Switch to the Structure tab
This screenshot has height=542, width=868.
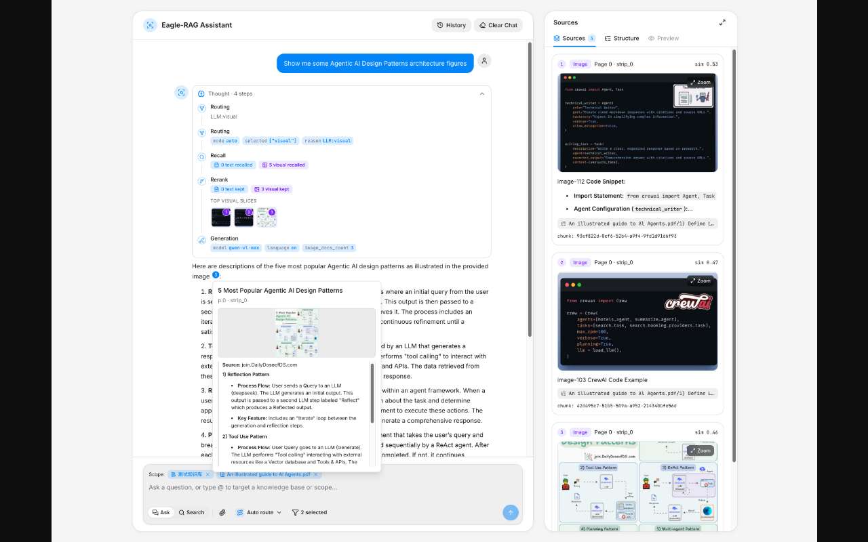click(x=622, y=38)
